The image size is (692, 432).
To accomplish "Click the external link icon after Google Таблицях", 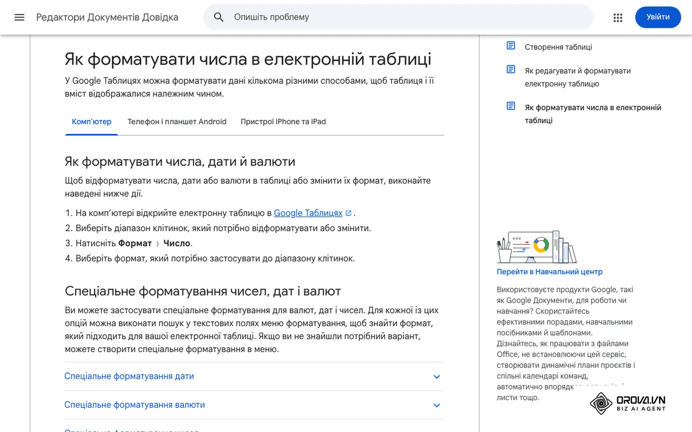I will click(x=349, y=213).
